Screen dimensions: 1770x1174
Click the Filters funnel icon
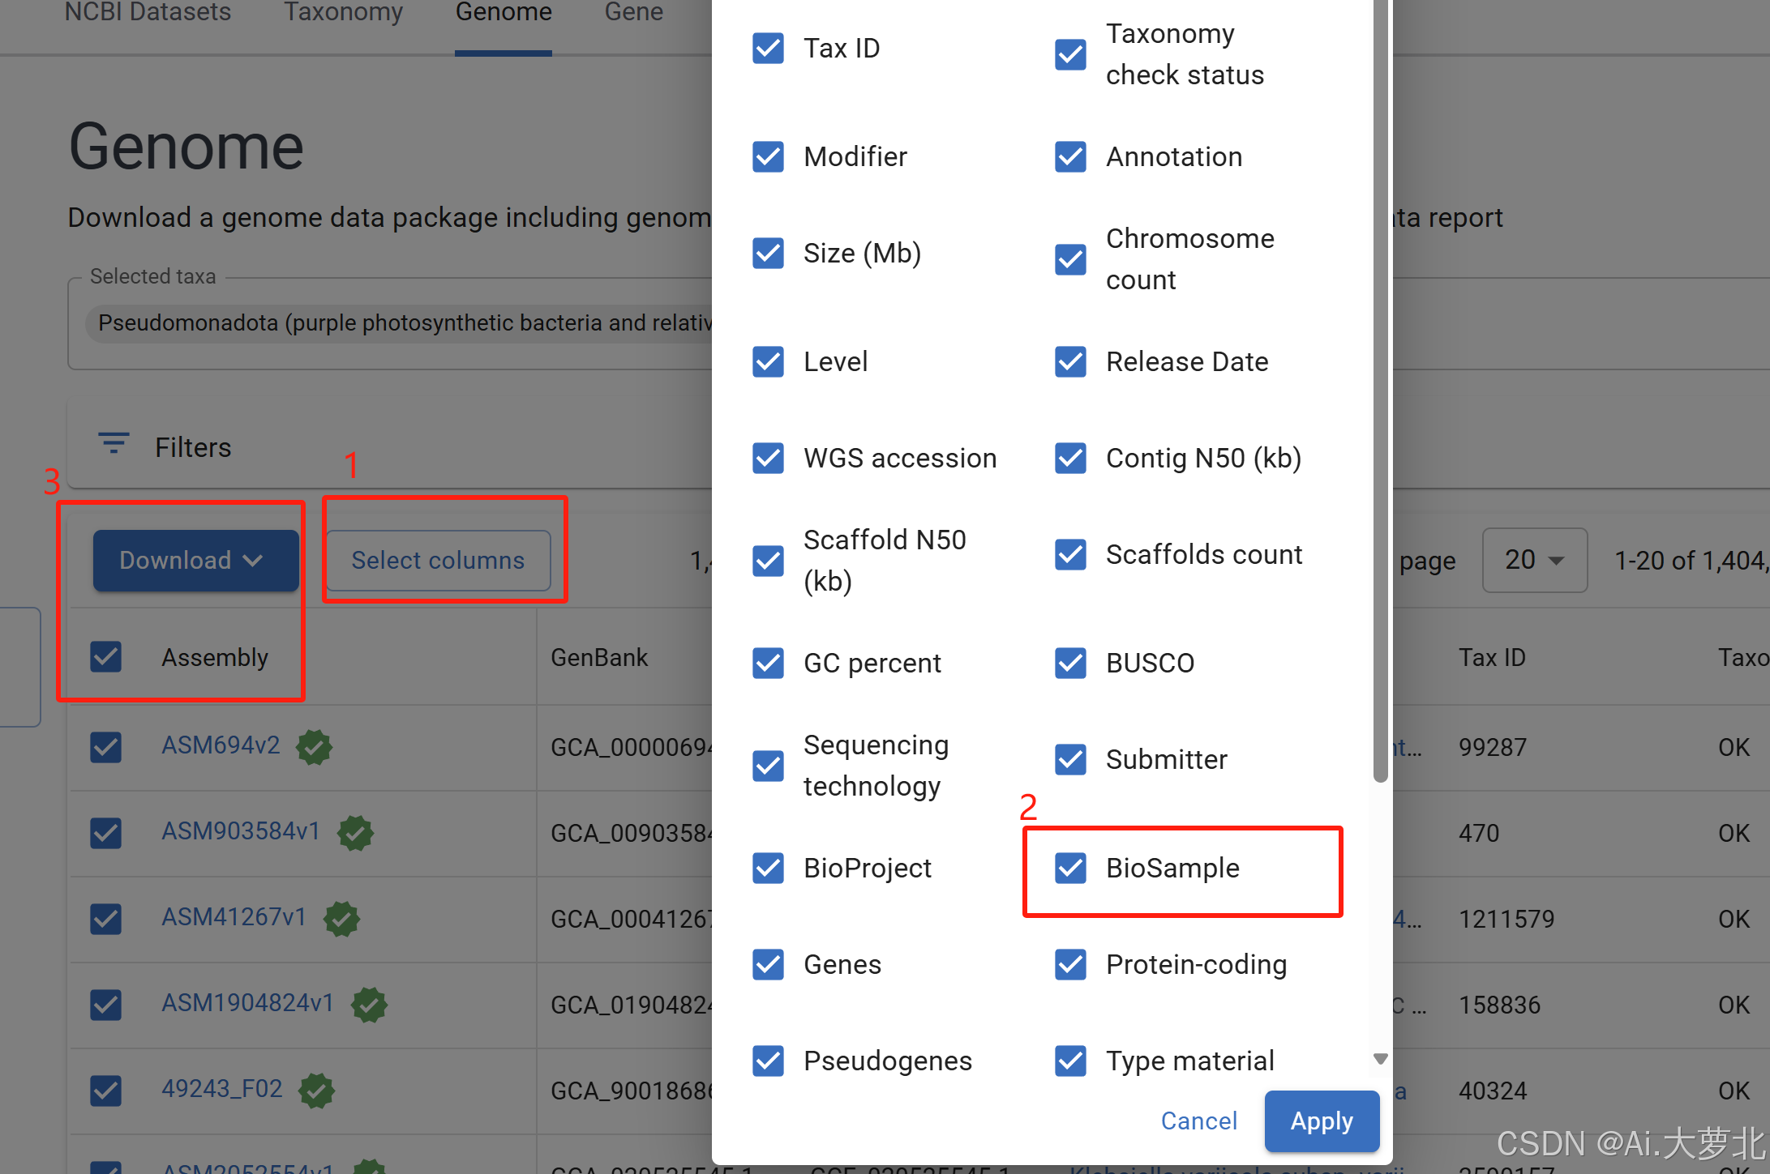pos(114,443)
